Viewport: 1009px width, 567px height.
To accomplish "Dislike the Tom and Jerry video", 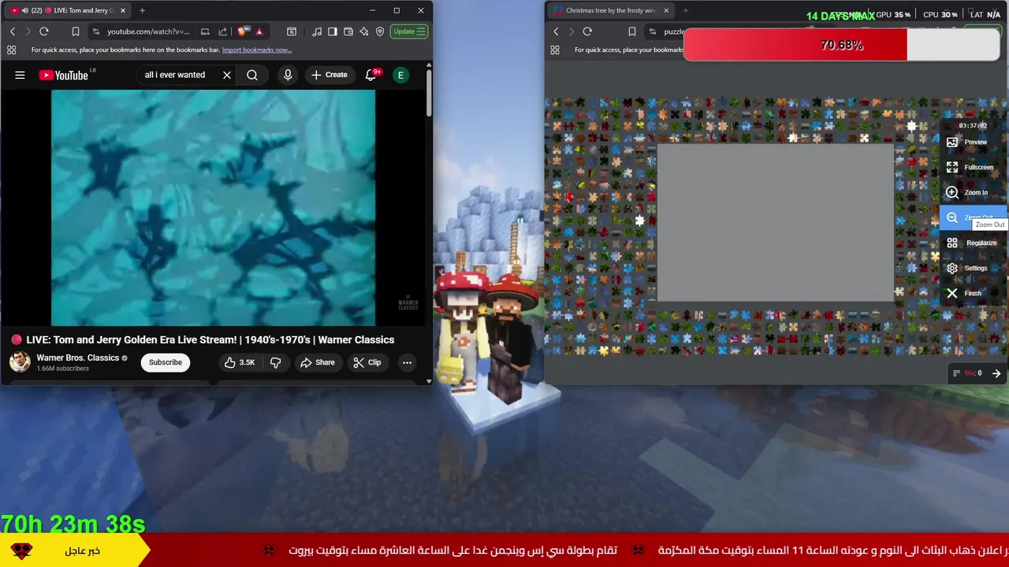I will point(275,362).
